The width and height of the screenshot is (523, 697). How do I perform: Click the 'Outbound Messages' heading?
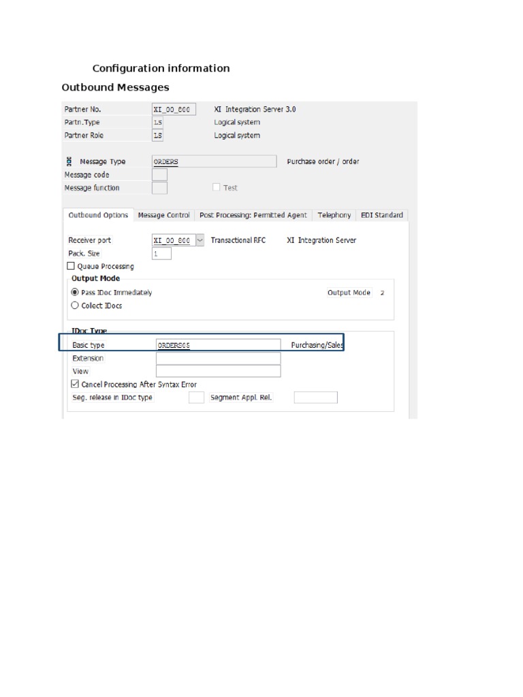[115, 87]
